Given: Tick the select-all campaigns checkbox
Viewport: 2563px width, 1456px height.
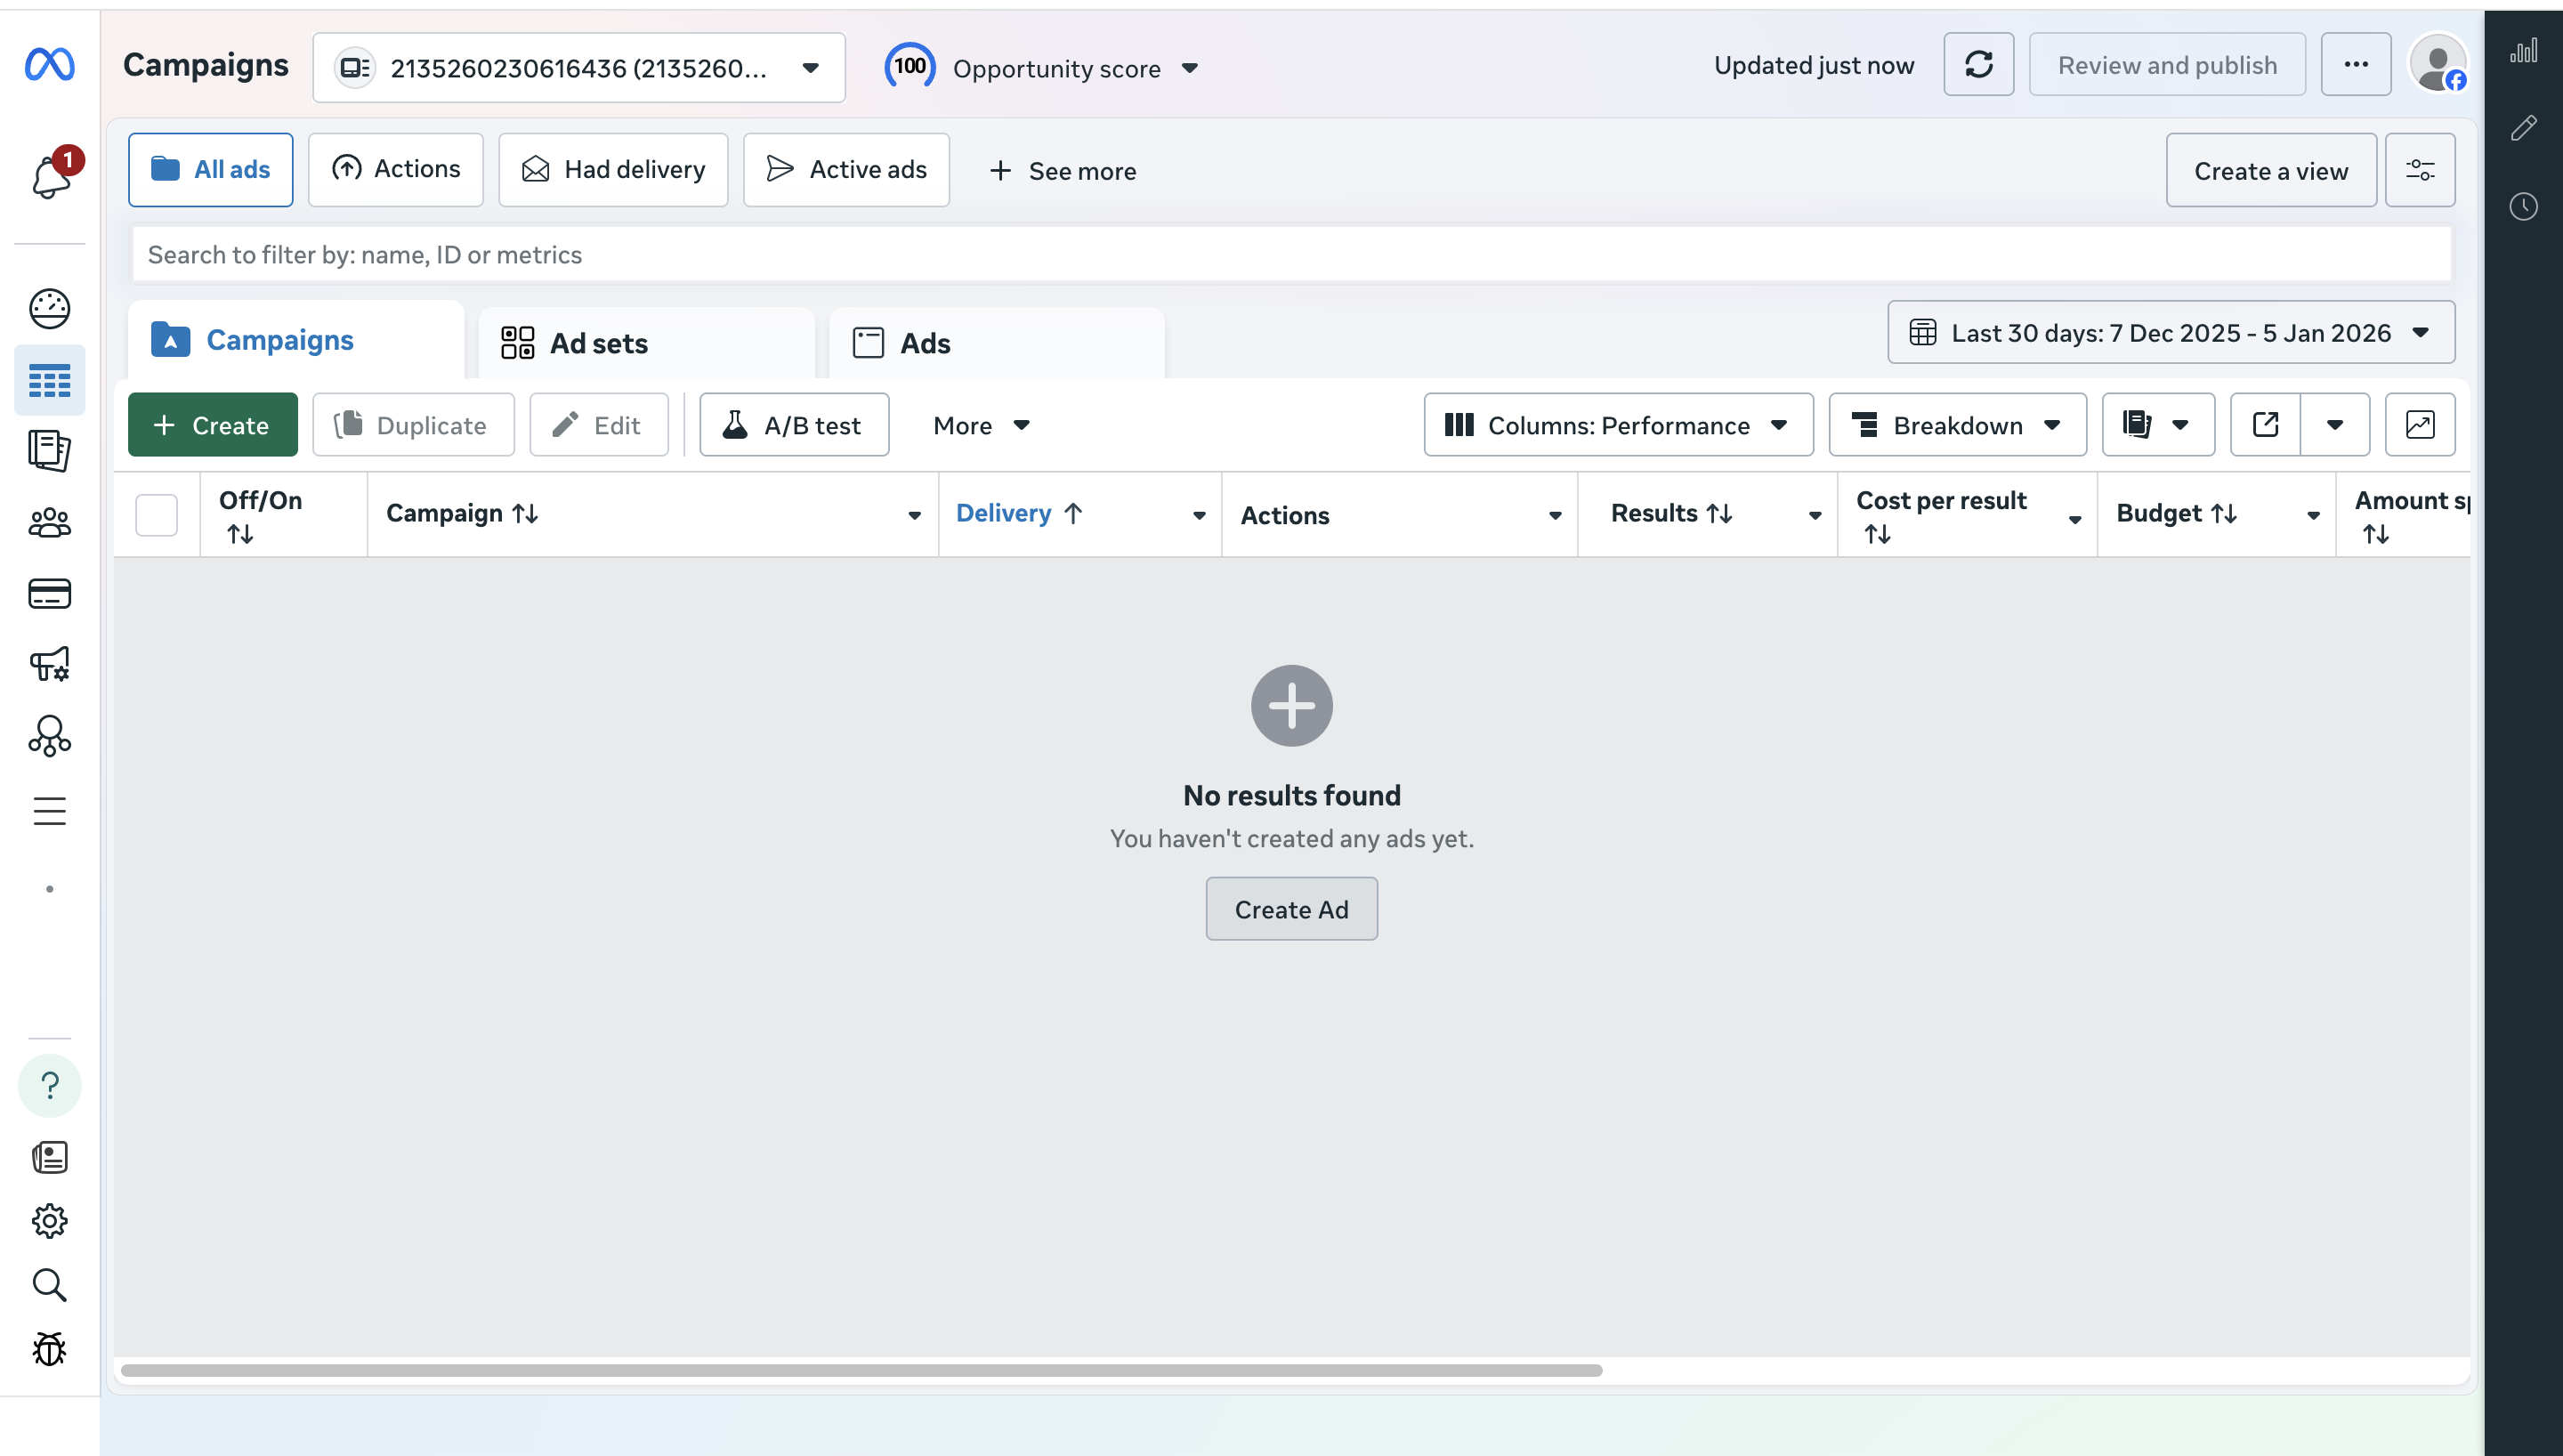Looking at the screenshot, I should pos(157,515).
